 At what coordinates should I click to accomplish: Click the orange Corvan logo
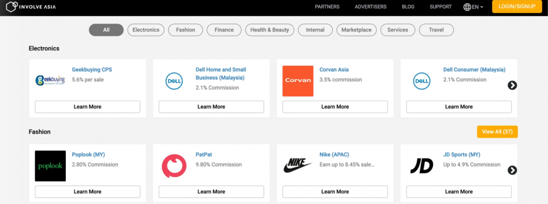click(x=298, y=81)
